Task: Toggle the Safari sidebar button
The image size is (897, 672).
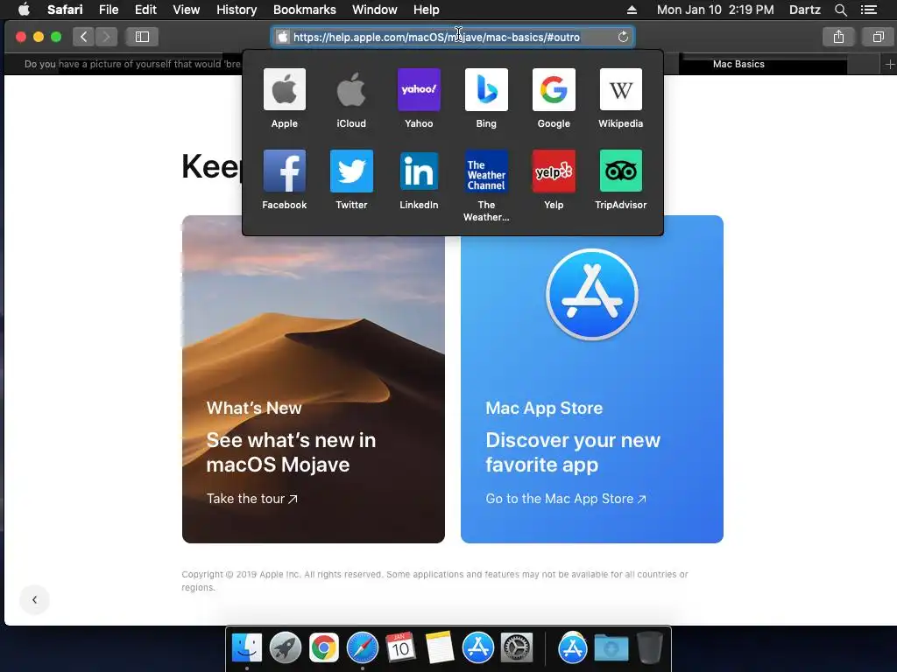Action: tap(142, 37)
